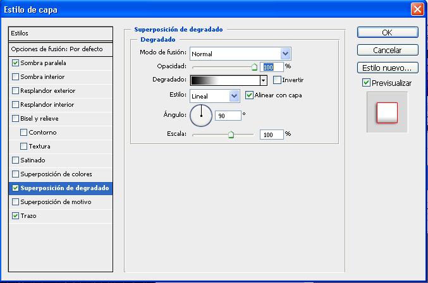Click the OK button
The height and width of the screenshot is (283, 428).
pyautogui.click(x=387, y=32)
